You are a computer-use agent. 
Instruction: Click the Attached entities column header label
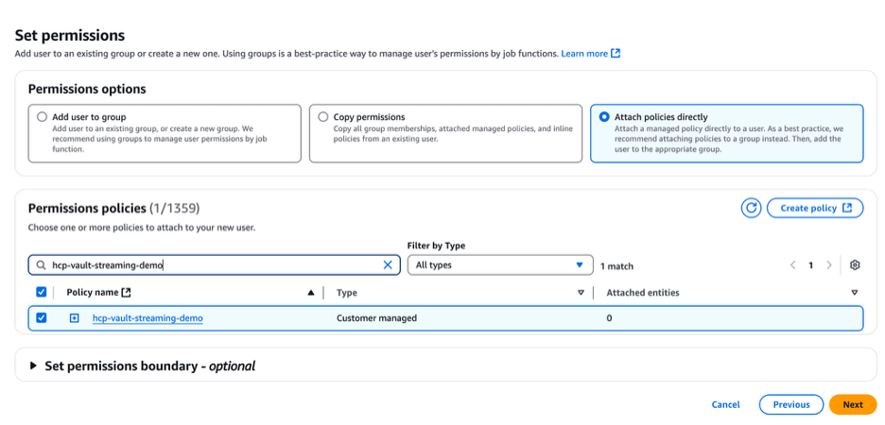(x=643, y=293)
